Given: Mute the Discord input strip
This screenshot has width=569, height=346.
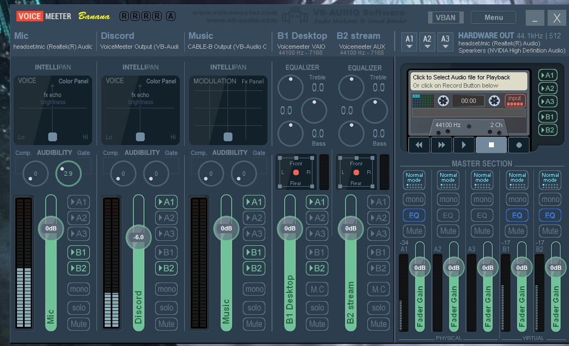Looking at the screenshot, I should (166, 324).
